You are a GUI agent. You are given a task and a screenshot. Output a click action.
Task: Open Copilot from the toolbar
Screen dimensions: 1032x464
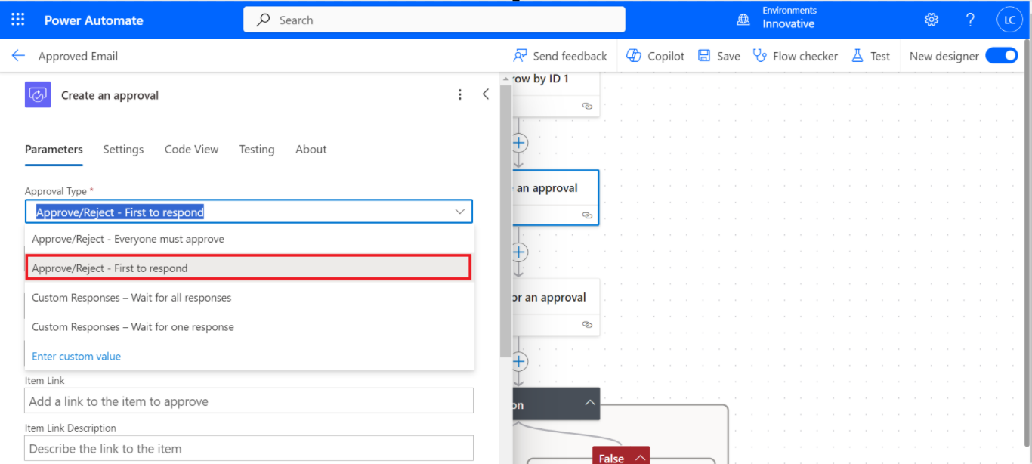[656, 56]
